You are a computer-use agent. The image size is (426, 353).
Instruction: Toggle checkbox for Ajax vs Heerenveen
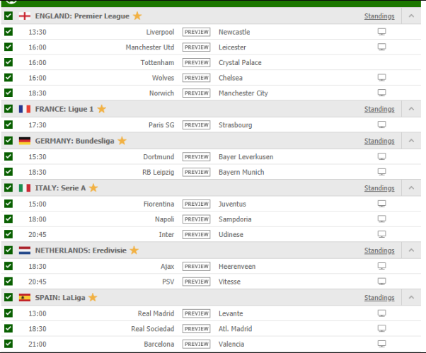[8, 266]
